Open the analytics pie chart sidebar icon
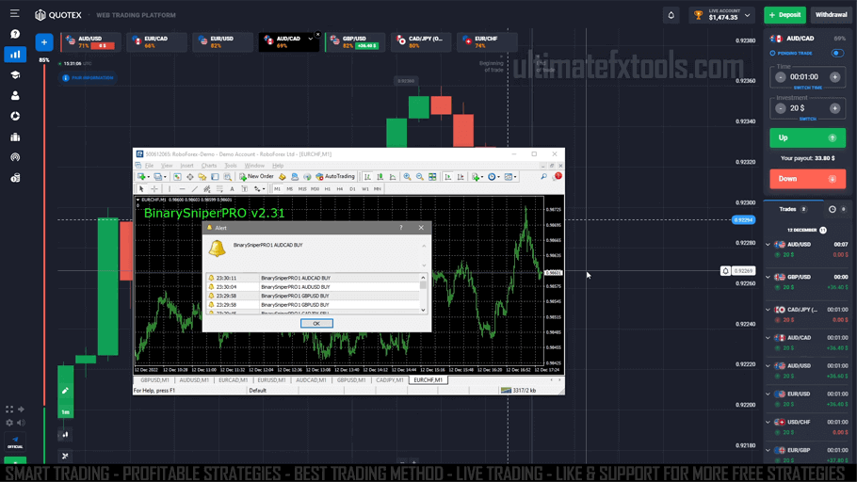The image size is (857, 482). [15, 116]
